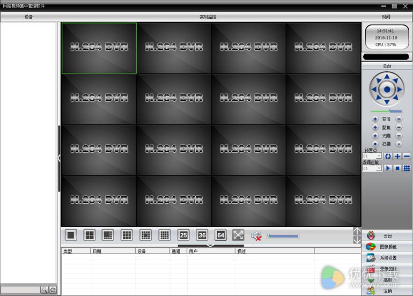Open cruise tour settings grid icon

[x=407, y=168]
